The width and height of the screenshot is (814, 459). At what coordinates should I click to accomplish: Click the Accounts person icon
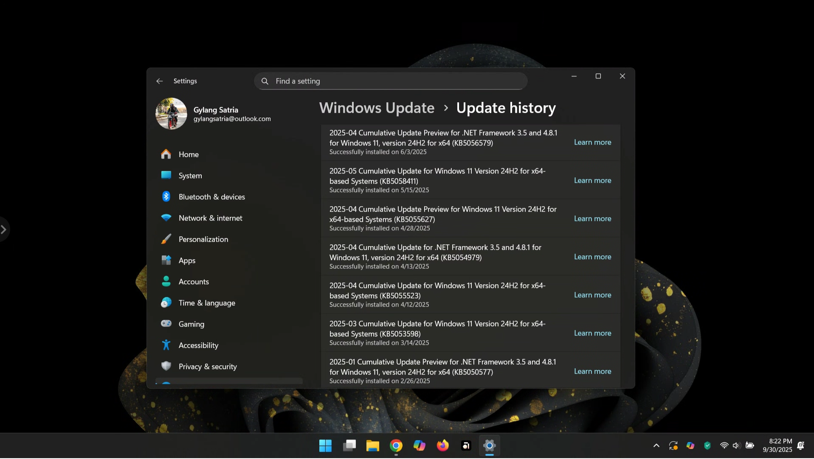coord(166,281)
